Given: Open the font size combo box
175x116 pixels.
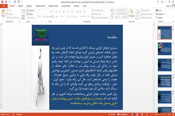Looking at the screenshot, I should (53, 12).
